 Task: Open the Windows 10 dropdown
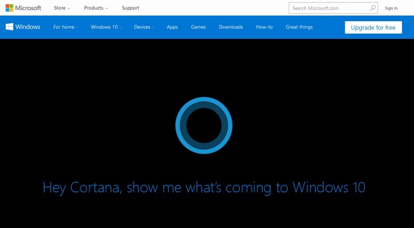(x=106, y=27)
